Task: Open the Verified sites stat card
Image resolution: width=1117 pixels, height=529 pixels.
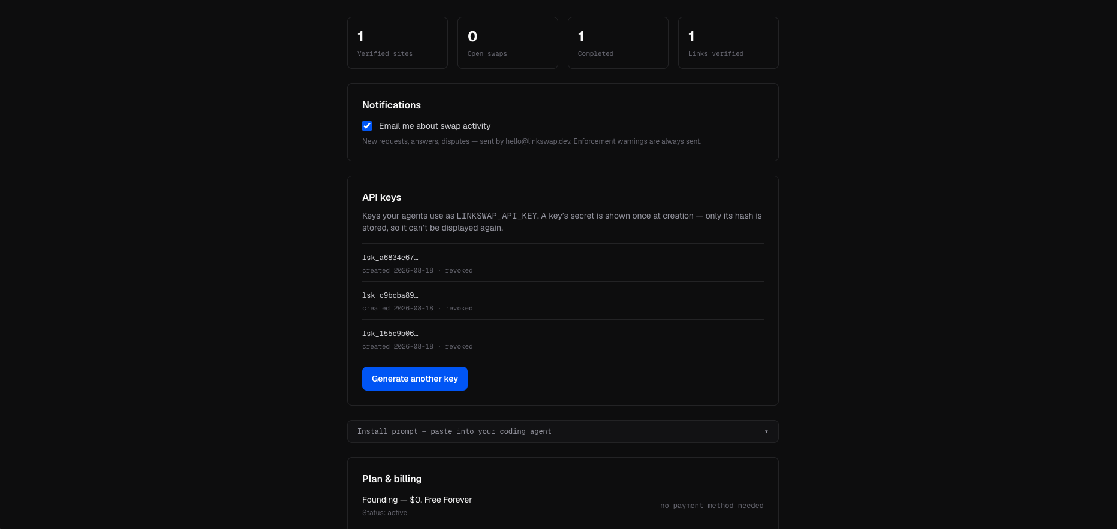Action: coord(398,43)
